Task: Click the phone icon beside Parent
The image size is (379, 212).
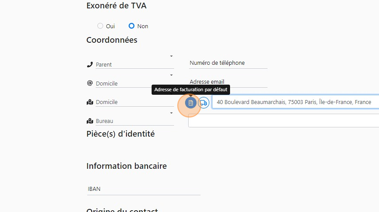Action: (x=90, y=65)
